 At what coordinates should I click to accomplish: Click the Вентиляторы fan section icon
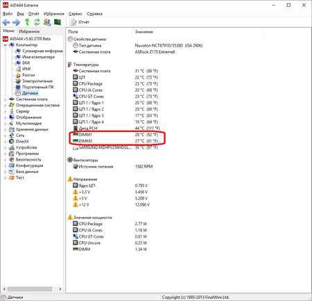[70, 160]
